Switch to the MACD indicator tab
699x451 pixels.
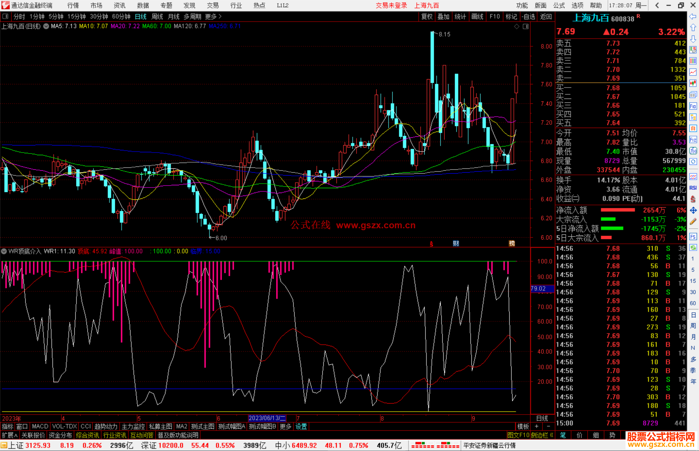pos(40,426)
